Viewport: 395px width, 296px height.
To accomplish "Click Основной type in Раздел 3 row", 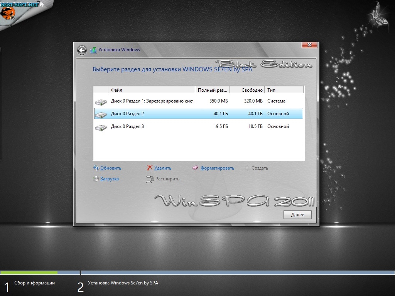I will [x=278, y=126].
